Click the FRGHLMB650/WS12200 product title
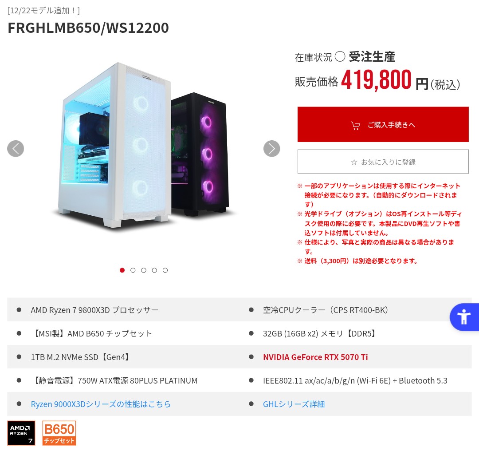Screen dimensions: 479x459 pos(88,28)
